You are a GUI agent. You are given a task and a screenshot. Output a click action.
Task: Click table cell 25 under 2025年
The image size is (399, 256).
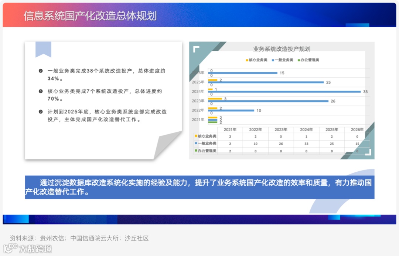pos(332,144)
